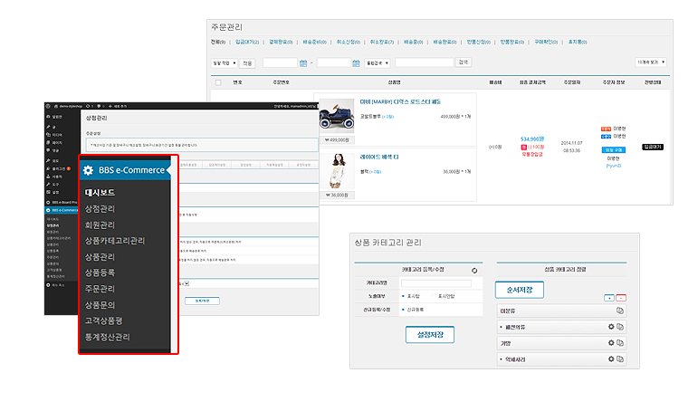Open 대시보드 in BBS e-Commerce menu

pyautogui.click(x=100, y=193)
